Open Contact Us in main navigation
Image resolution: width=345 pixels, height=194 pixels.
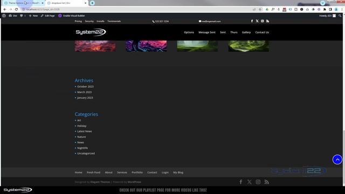262,32
